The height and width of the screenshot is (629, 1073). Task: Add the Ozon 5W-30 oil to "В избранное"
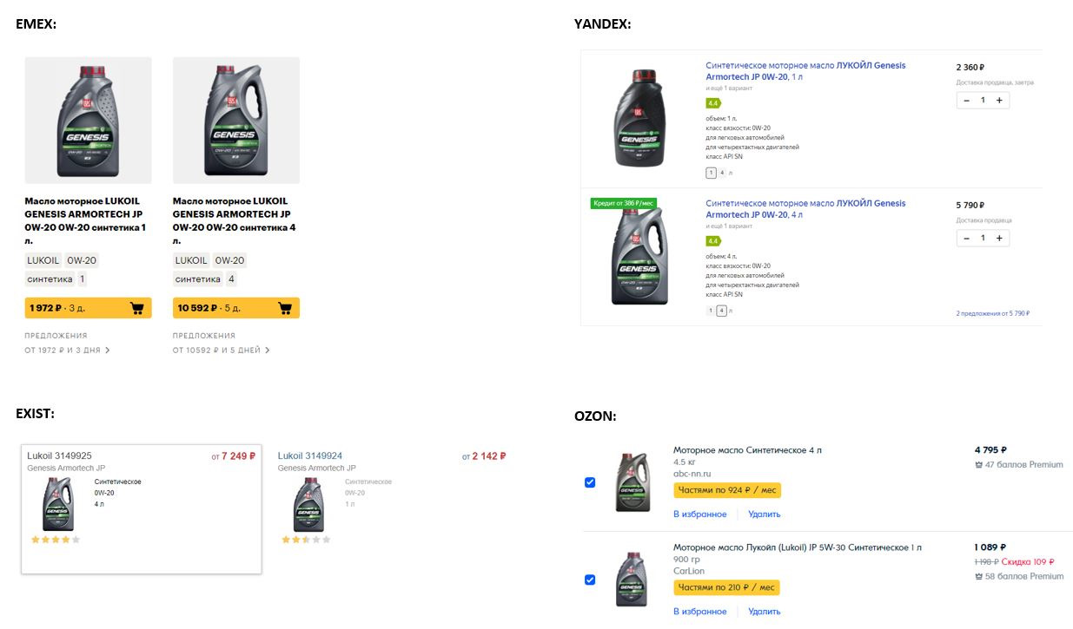(699, 612)
